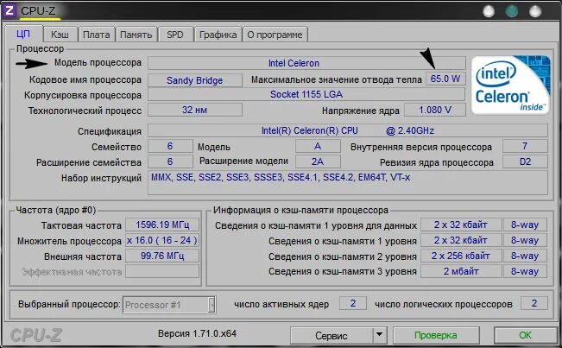Open the Плата tab
Image resolution: width=562 pixels, height=348 pixels.
point(97,35)
